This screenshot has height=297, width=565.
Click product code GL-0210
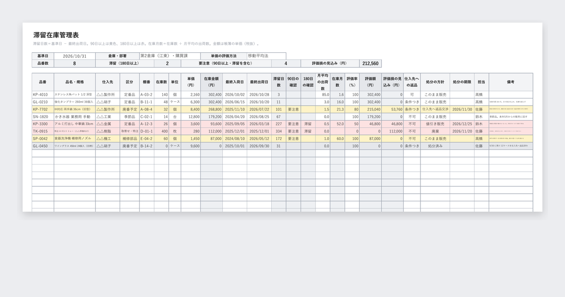click(43, 102)
